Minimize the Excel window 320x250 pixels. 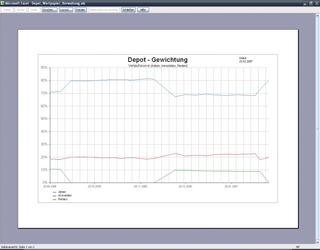click(305, 2)
